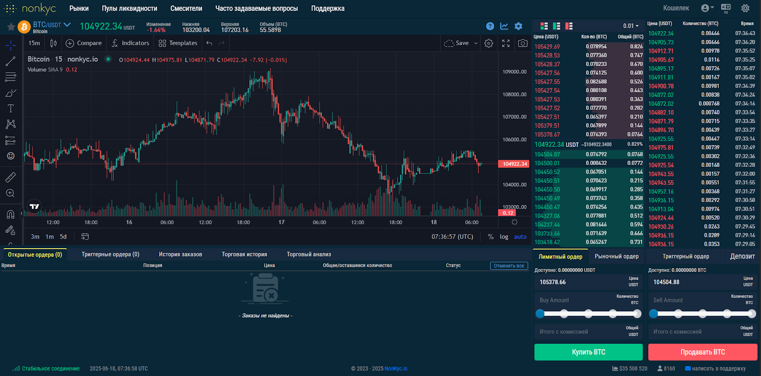
Task: Click the sell price field 104504.88
Action: [702, 282]
